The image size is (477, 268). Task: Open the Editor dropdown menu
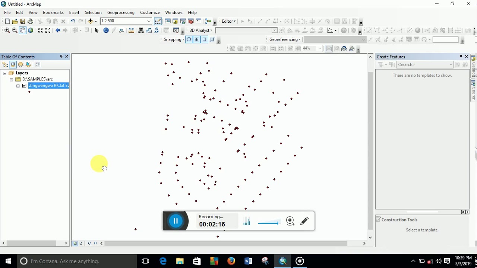point(229,22)
